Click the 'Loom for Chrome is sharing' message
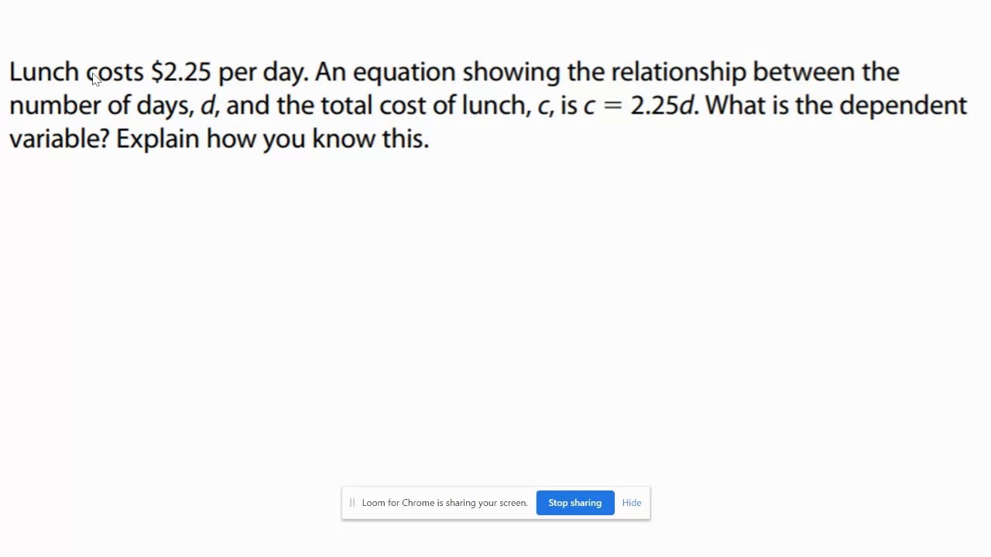This screenshot has height=557, width=991. (x=444, y=503)
